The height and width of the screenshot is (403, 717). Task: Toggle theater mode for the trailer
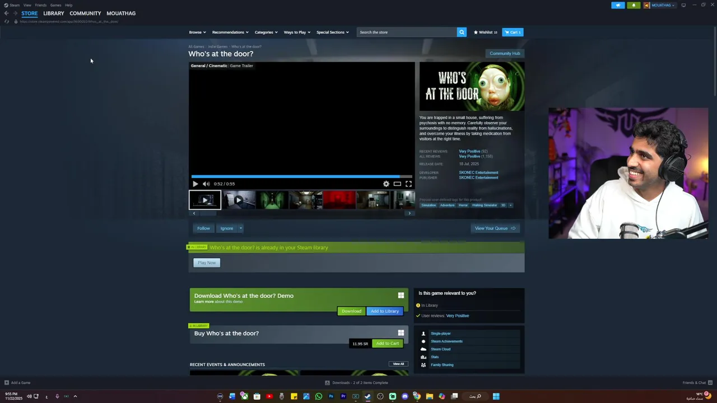tap(397, 184)
